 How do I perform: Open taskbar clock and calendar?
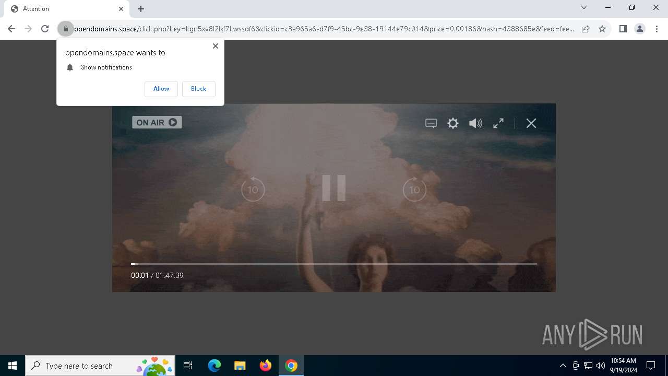click(x=624, y=366)
